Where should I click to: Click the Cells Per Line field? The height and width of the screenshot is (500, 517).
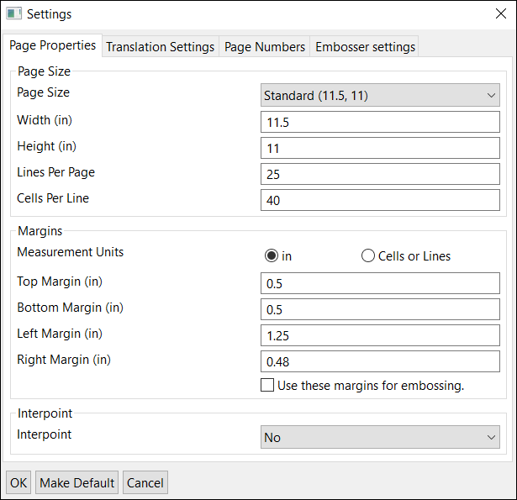point(380,200)
